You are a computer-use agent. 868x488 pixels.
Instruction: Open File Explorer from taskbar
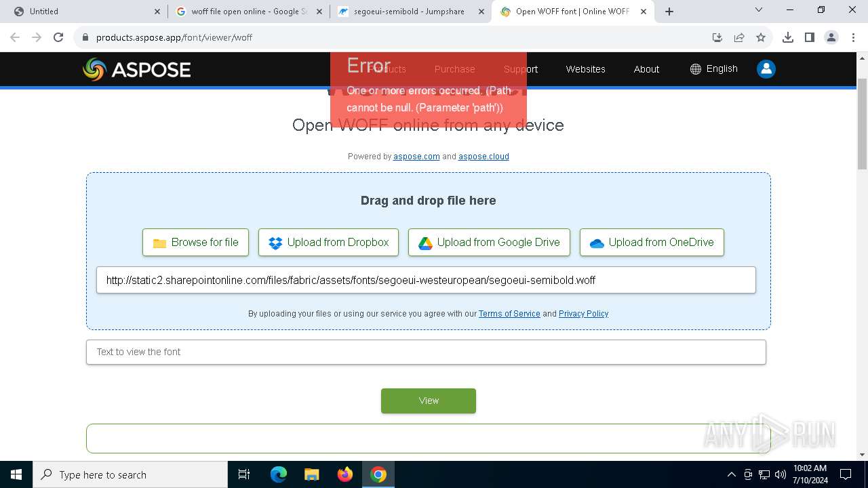[x=312, y=474]
